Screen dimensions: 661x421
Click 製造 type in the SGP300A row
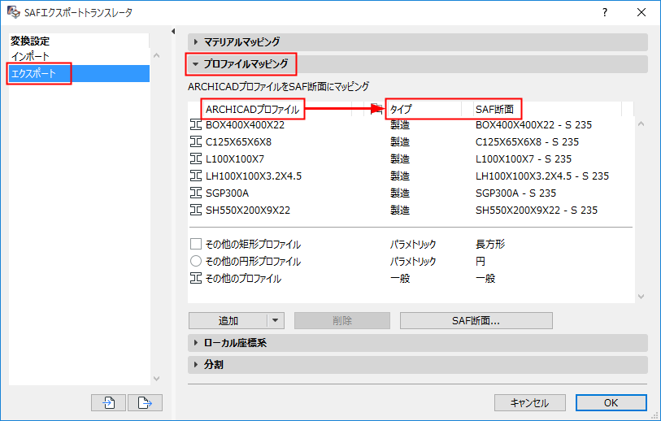[400, 193]
